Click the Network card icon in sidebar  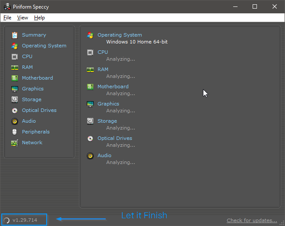click(x=15, y=143)
